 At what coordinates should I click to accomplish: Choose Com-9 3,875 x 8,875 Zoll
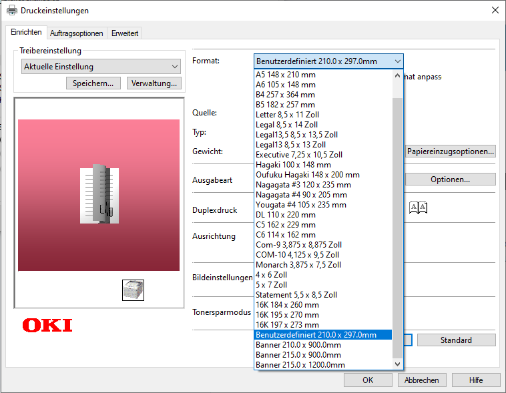tap(323, 245)
